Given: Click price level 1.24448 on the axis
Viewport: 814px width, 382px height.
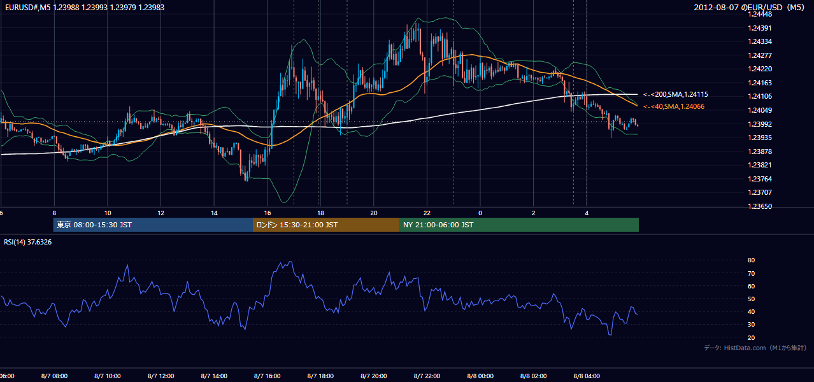Looking at the screenshot, I should tap(759, 14).
